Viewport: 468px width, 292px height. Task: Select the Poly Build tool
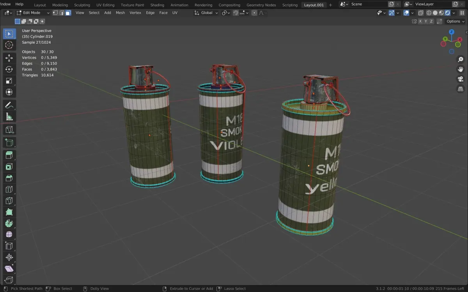point(9,212)
